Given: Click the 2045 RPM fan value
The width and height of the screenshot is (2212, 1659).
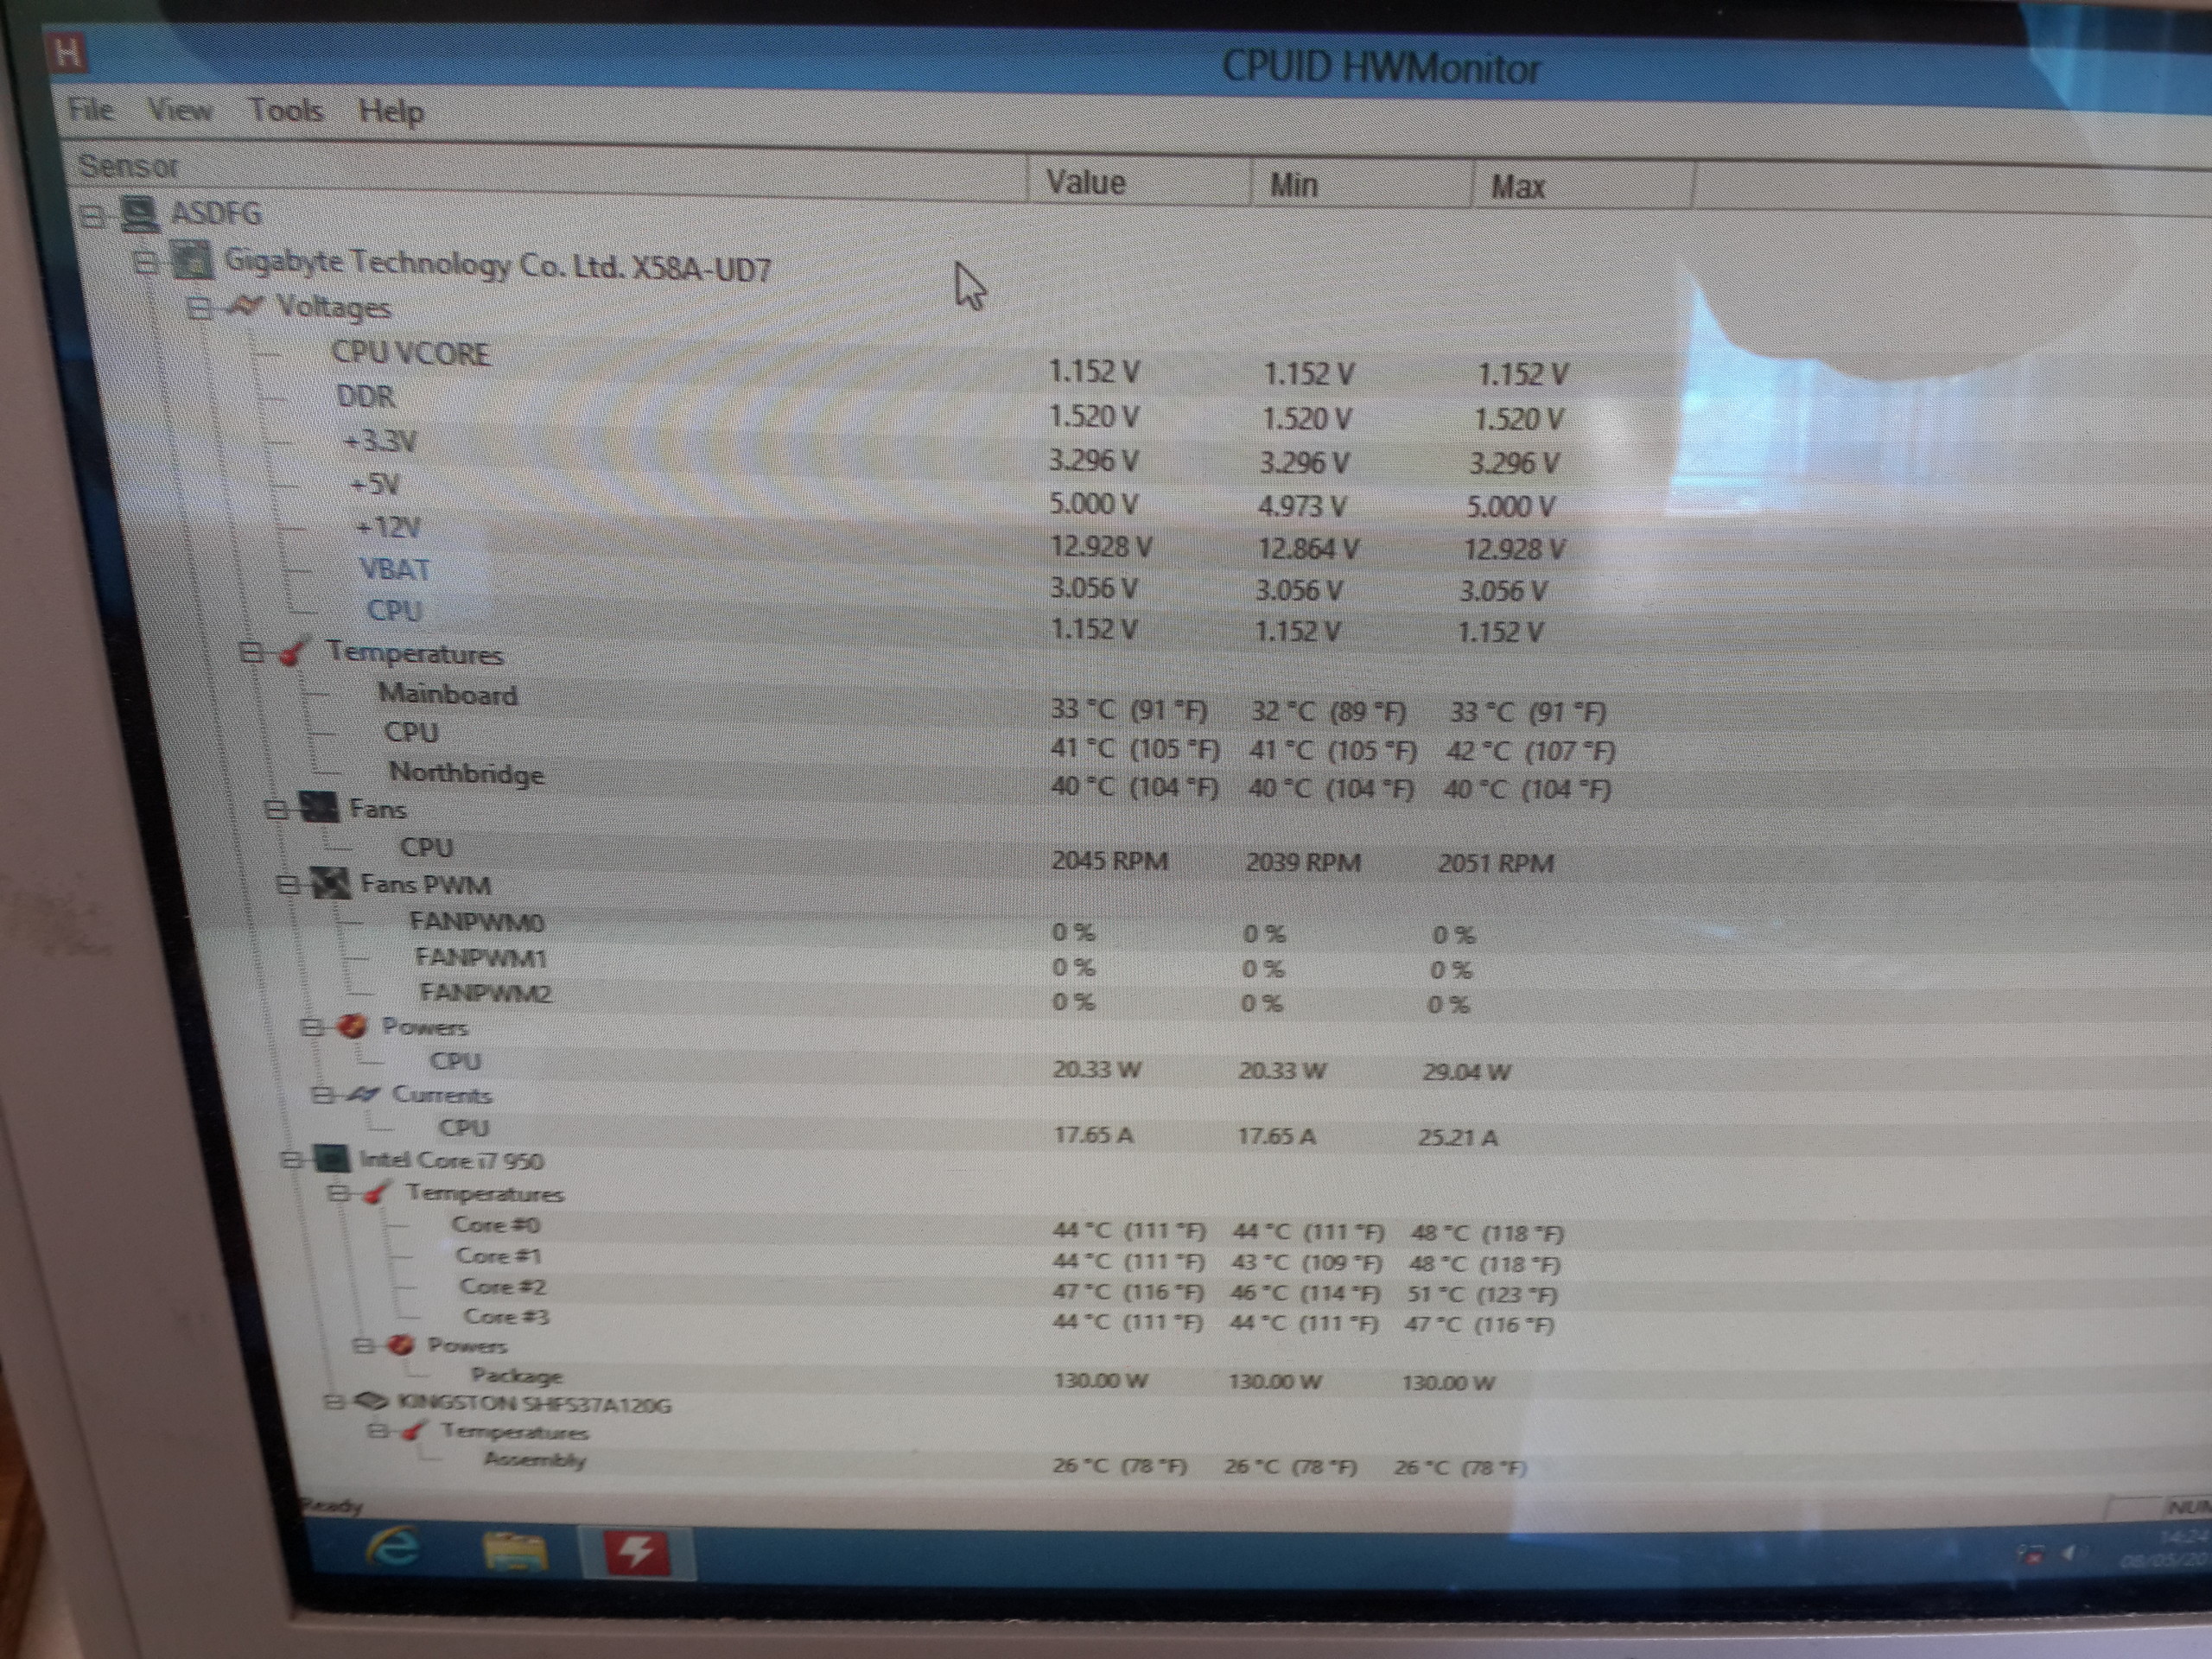Looking at the screenshot, I should pos(1109,861).
